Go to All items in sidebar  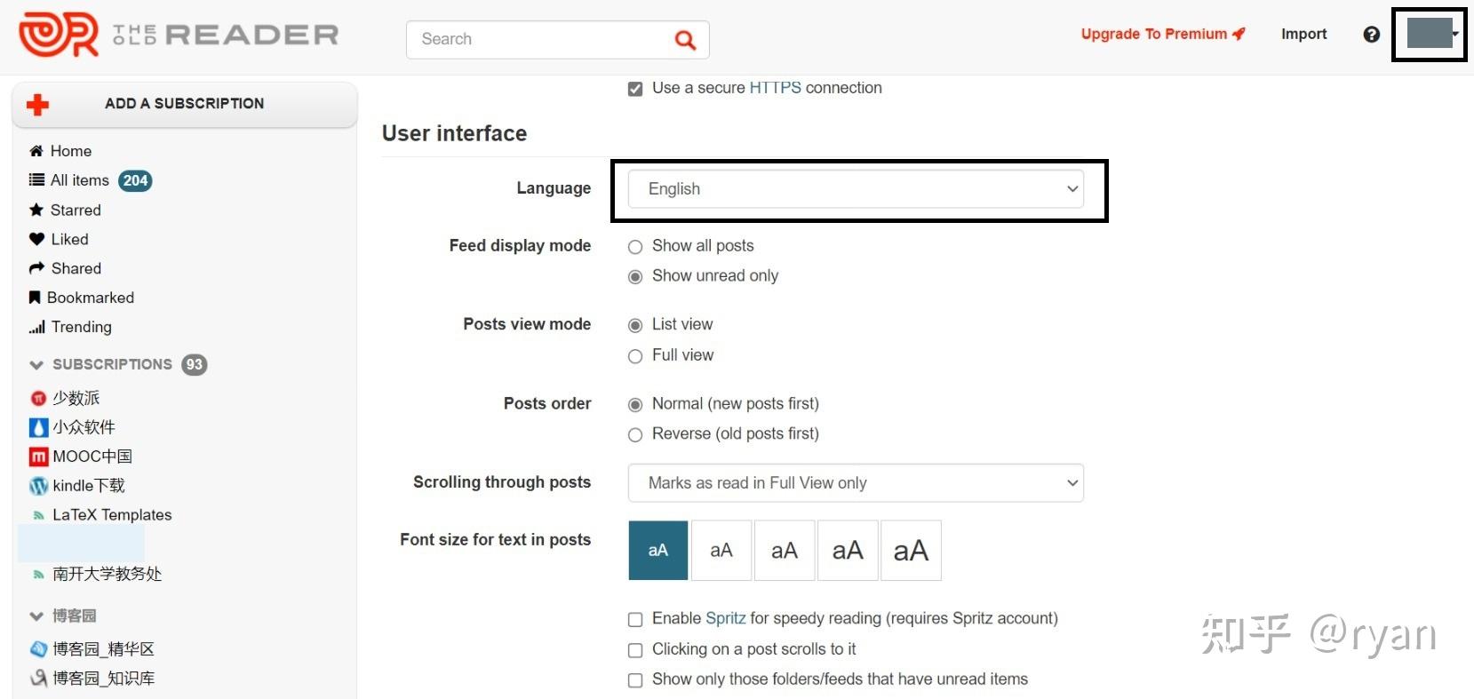coord(79,180)
